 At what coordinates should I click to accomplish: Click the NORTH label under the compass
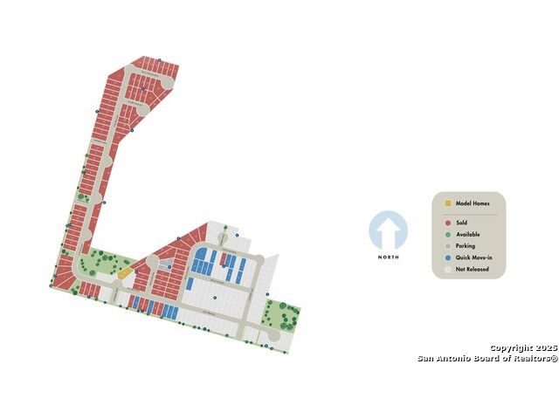[388, 258]
